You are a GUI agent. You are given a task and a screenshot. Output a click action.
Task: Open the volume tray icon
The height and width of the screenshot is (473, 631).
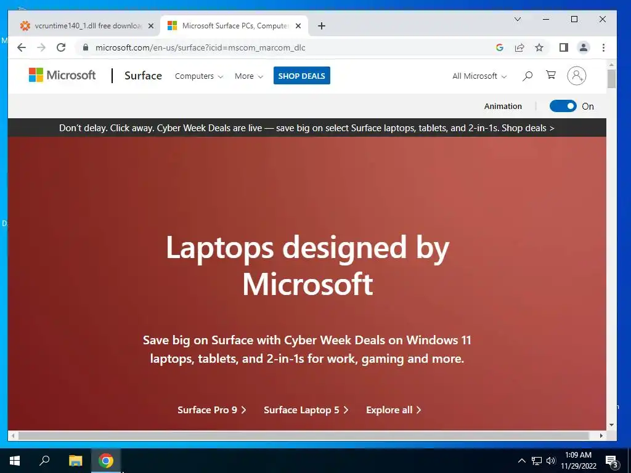pos(551,461)
